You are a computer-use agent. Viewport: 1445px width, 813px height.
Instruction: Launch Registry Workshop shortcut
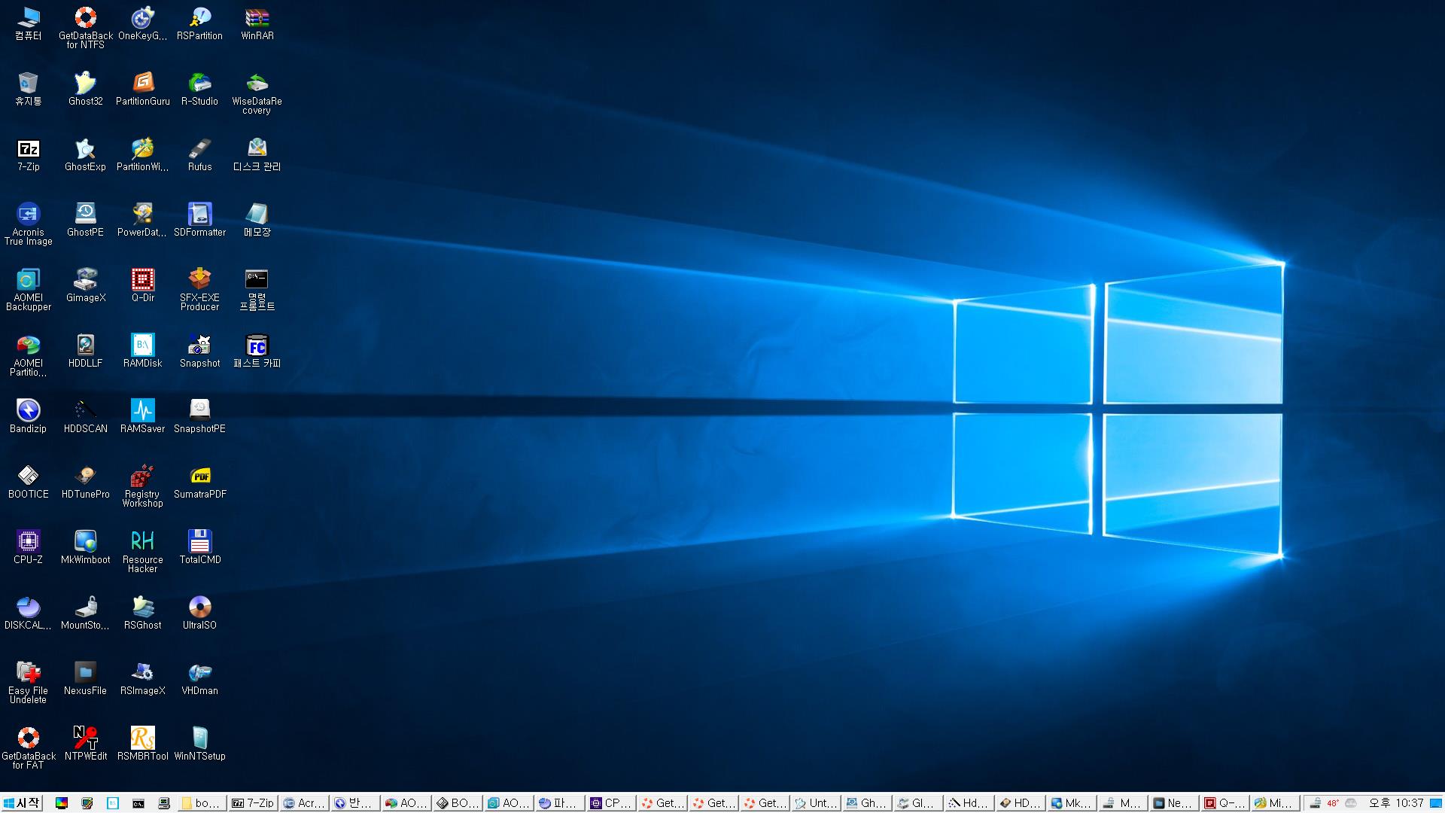click(143, 486)
